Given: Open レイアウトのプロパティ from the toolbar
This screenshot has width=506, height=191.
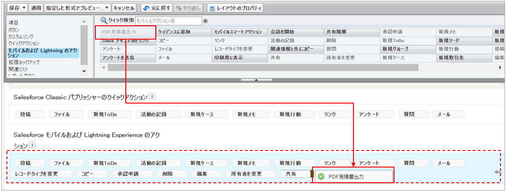Looking at the screenshot, I should pos(235,8).
